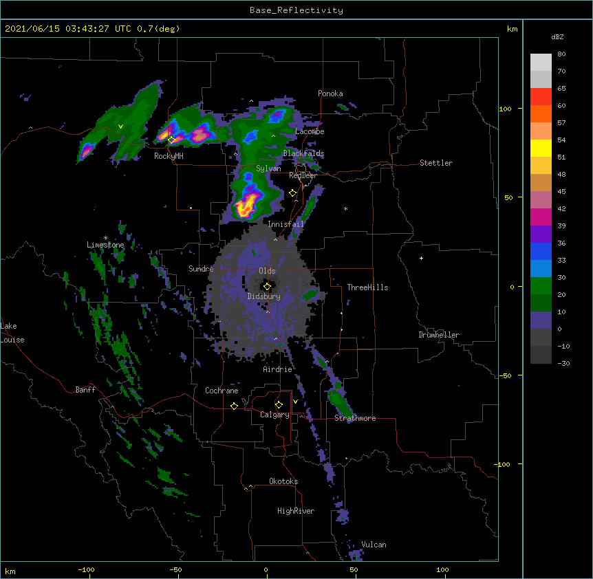This screenshot has height=579, width=593.
Task: Click the Blackfalds city label
Action: coord(303,153)
